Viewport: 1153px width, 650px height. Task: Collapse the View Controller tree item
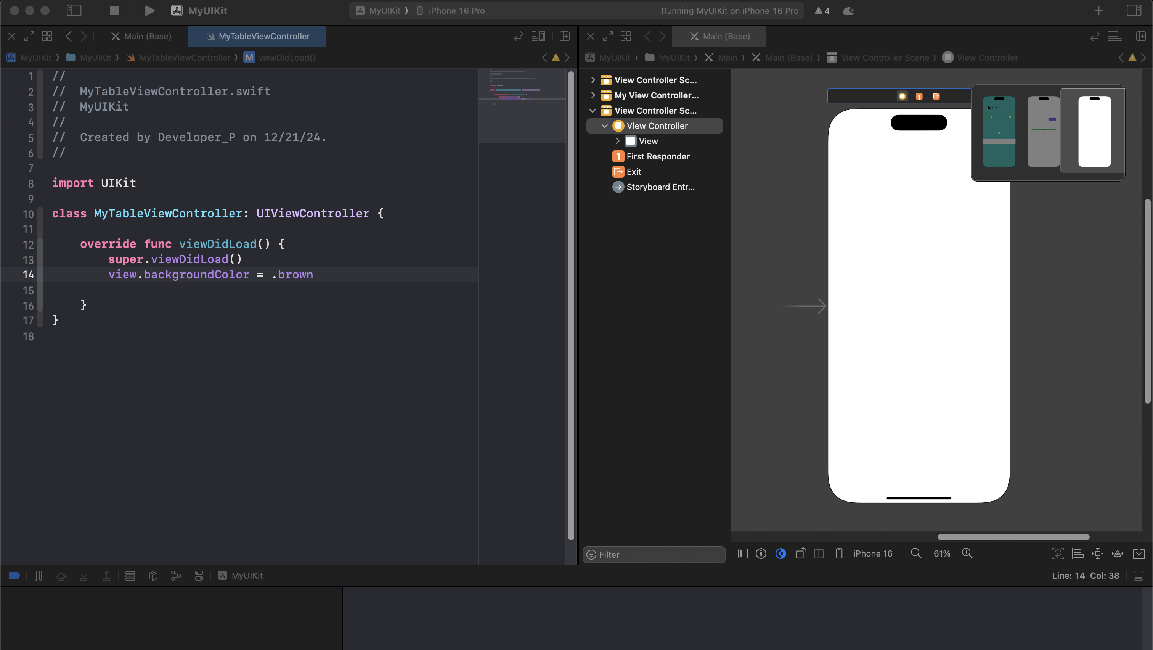(x=604, y=126)
